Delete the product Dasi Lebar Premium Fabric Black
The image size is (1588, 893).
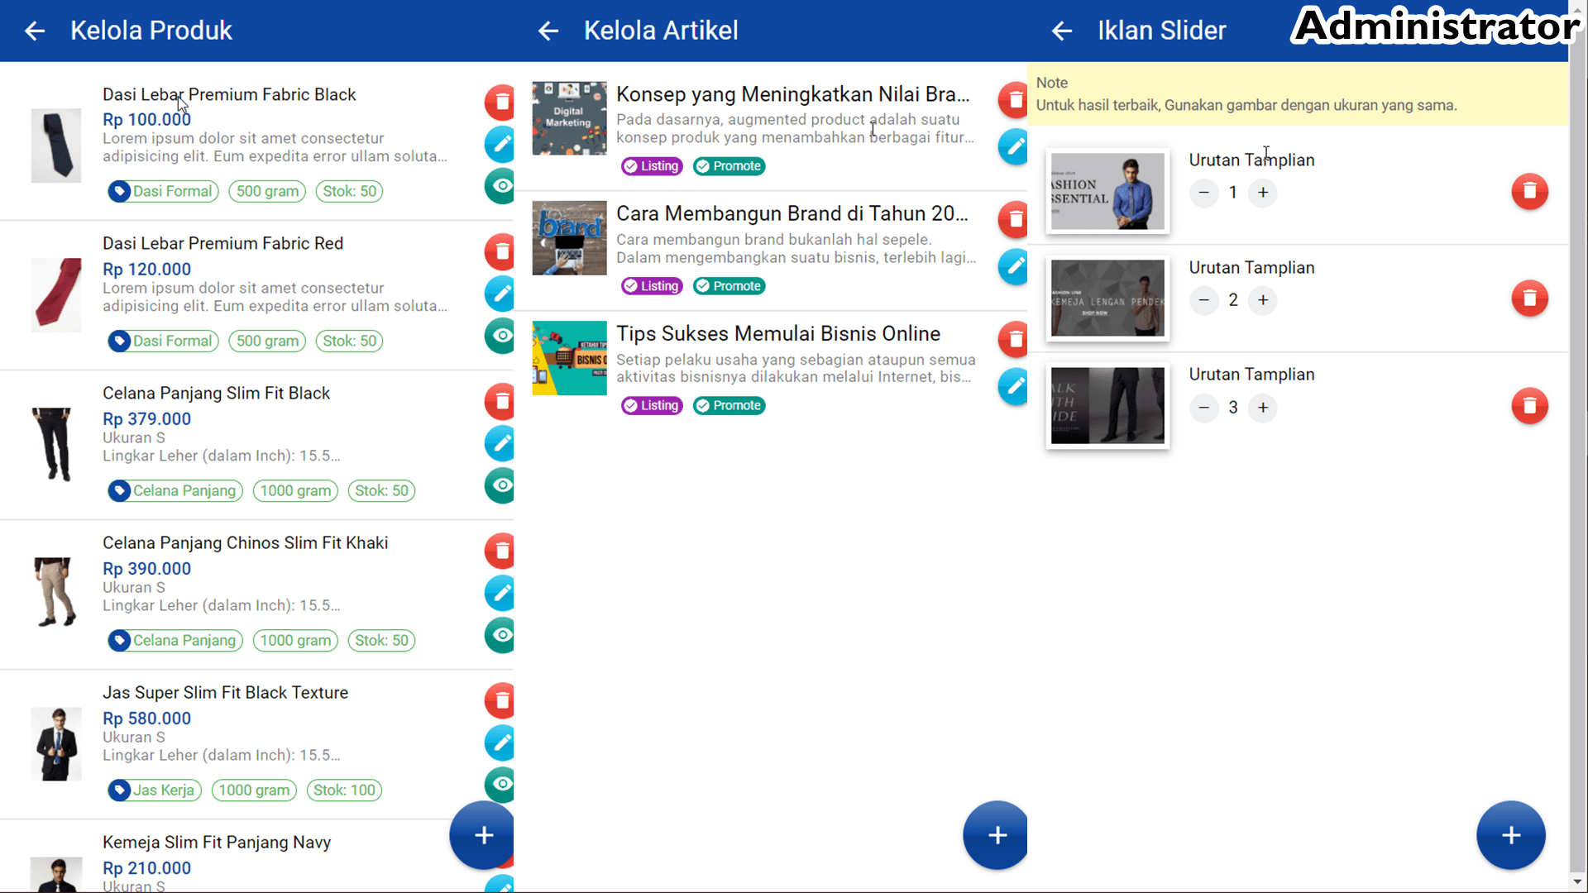tap(500, 103)
